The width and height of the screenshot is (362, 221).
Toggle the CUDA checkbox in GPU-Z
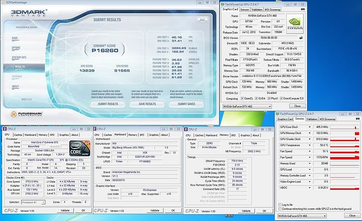[x=256, y=98]
